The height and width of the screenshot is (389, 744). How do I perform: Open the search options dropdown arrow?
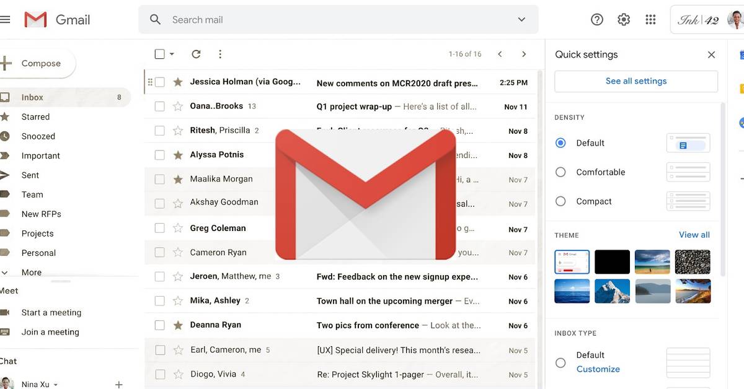(x=521, y=20)
